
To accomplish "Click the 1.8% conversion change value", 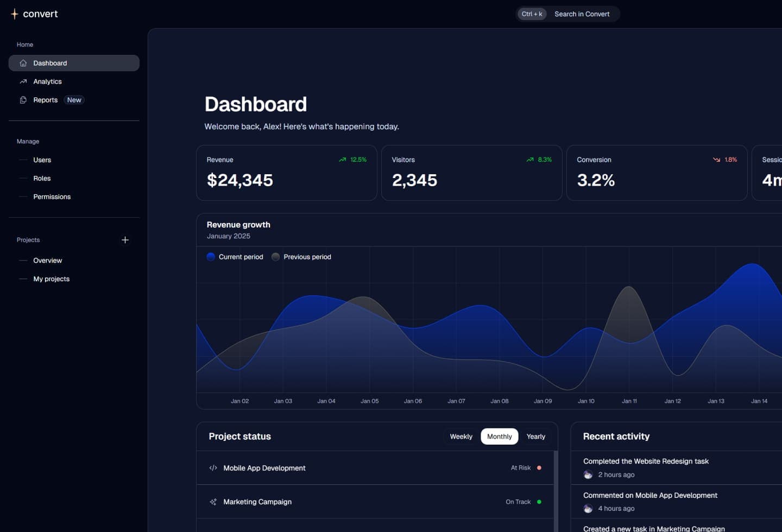I will 731,160.
